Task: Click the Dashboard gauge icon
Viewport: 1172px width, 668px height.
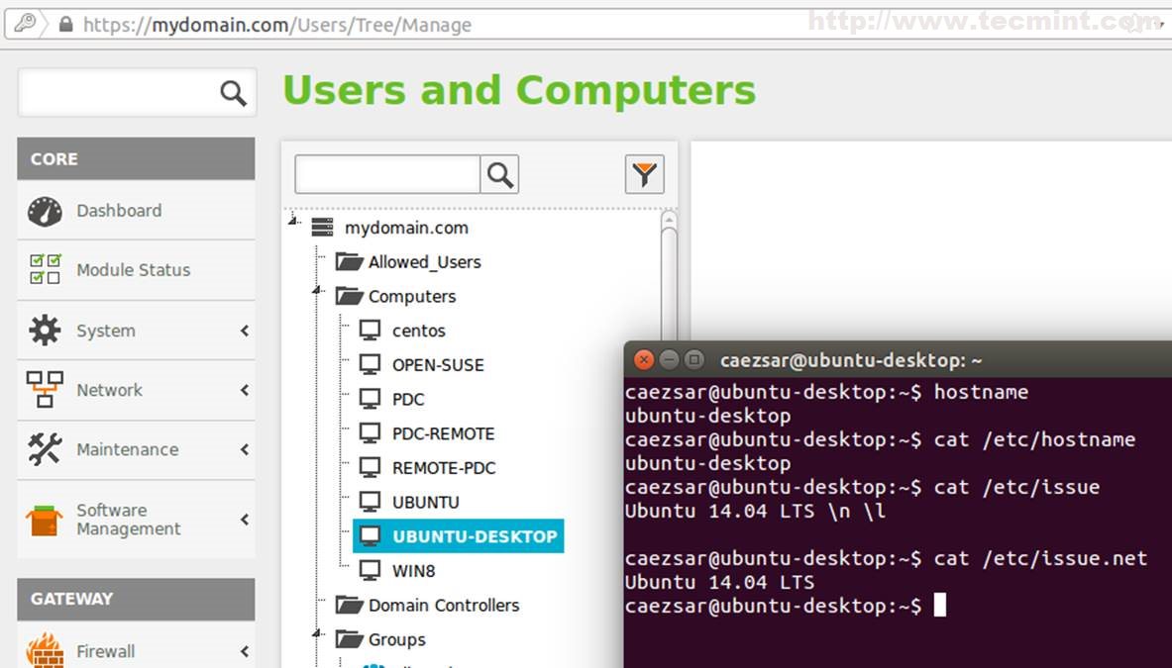Action: [45, 211]
